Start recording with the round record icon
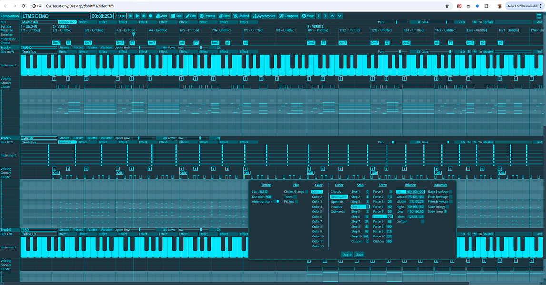The width and height of the screenshot is (546, 285). pos(150,16)
